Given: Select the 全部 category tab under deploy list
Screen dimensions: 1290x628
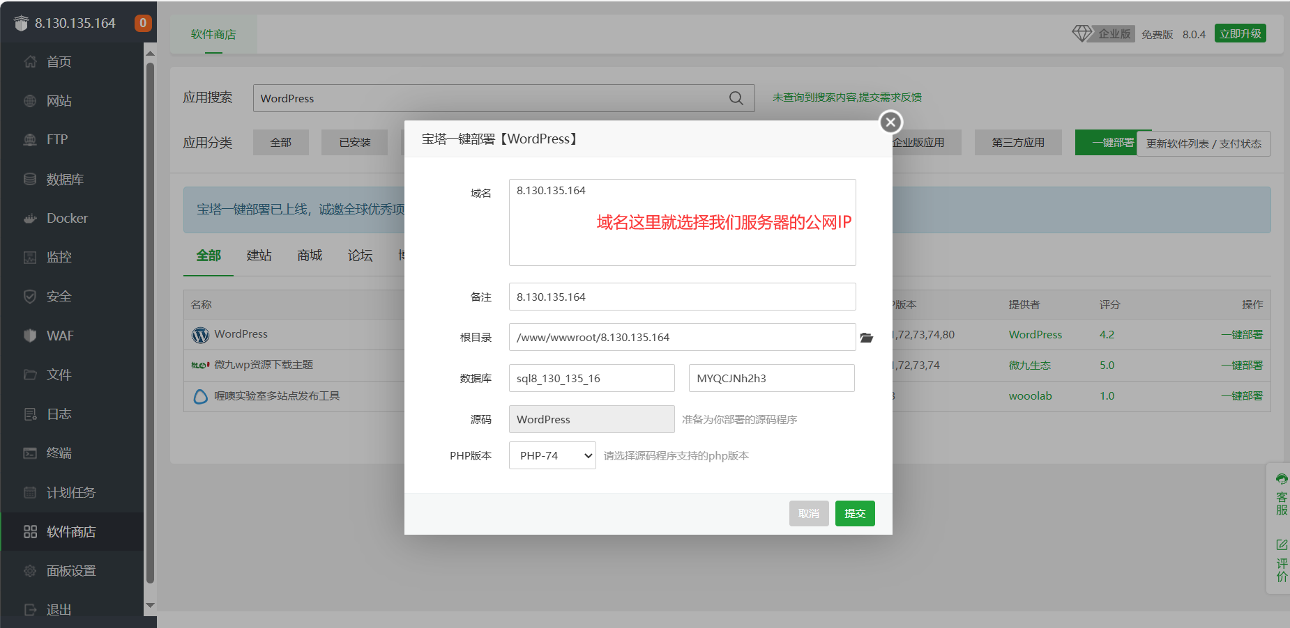Looking at the screenshot, I should [208, 256].
